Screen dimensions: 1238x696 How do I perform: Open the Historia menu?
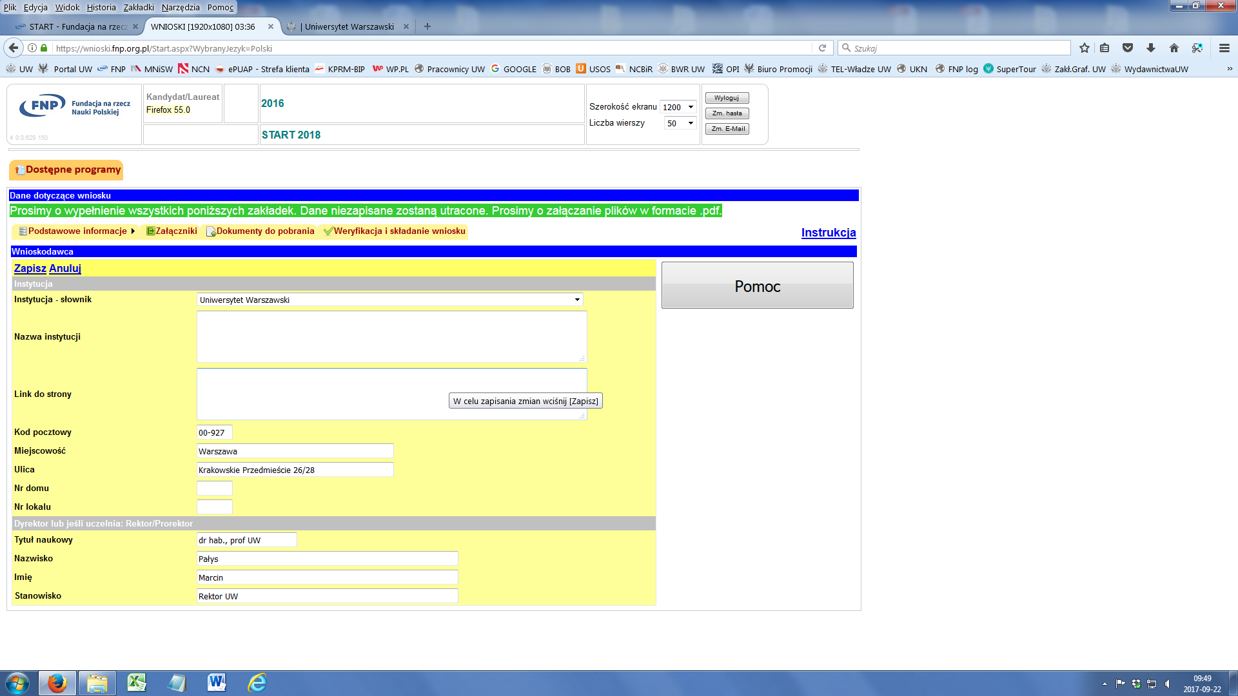[101, 7]
